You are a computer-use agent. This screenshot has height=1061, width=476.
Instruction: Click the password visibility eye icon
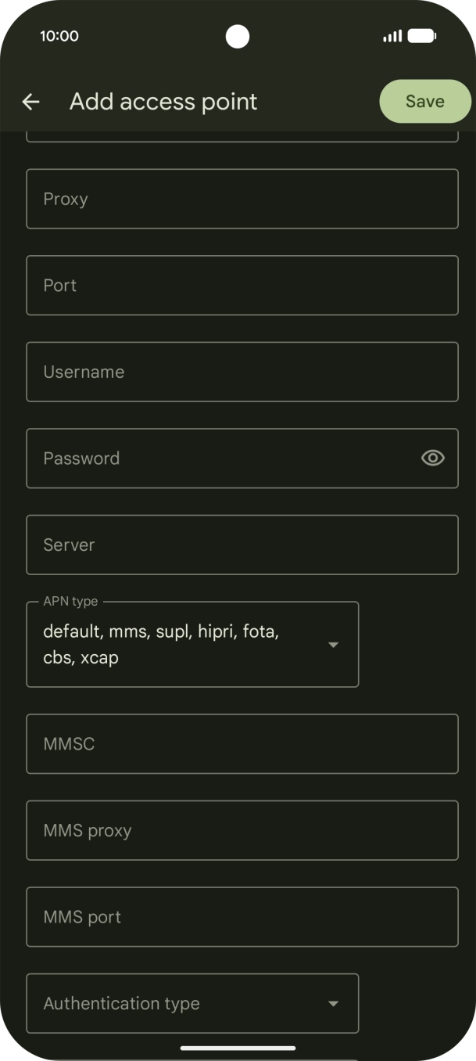432,458
